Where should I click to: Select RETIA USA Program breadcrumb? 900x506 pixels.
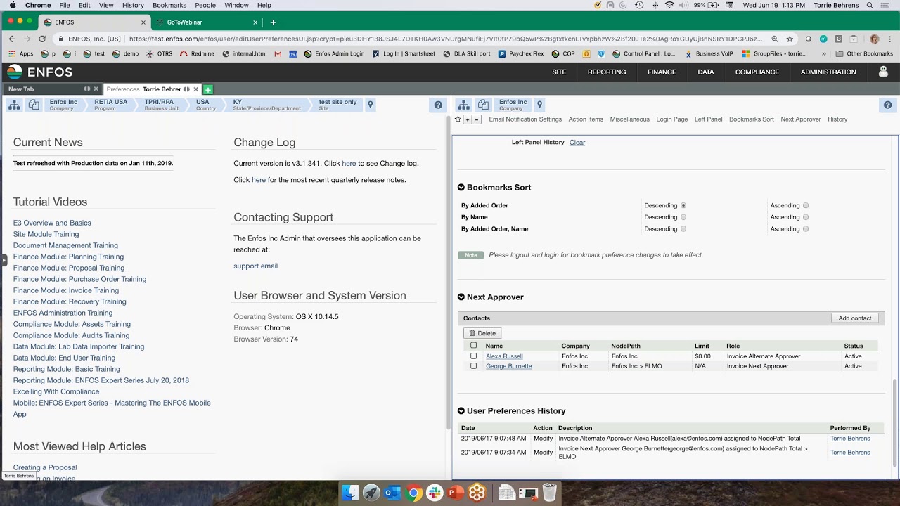[111, 105]
